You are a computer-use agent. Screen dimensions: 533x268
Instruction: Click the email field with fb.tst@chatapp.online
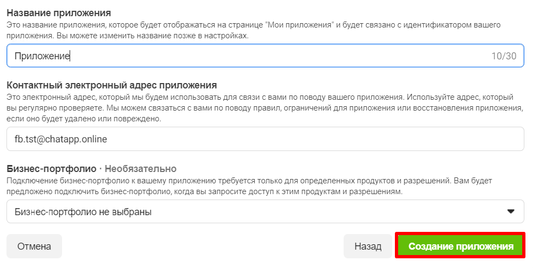coord(264,139)
